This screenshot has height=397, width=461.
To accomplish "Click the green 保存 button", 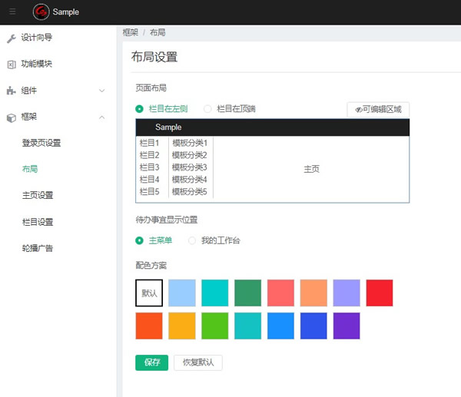I will (x=151, y=362).
